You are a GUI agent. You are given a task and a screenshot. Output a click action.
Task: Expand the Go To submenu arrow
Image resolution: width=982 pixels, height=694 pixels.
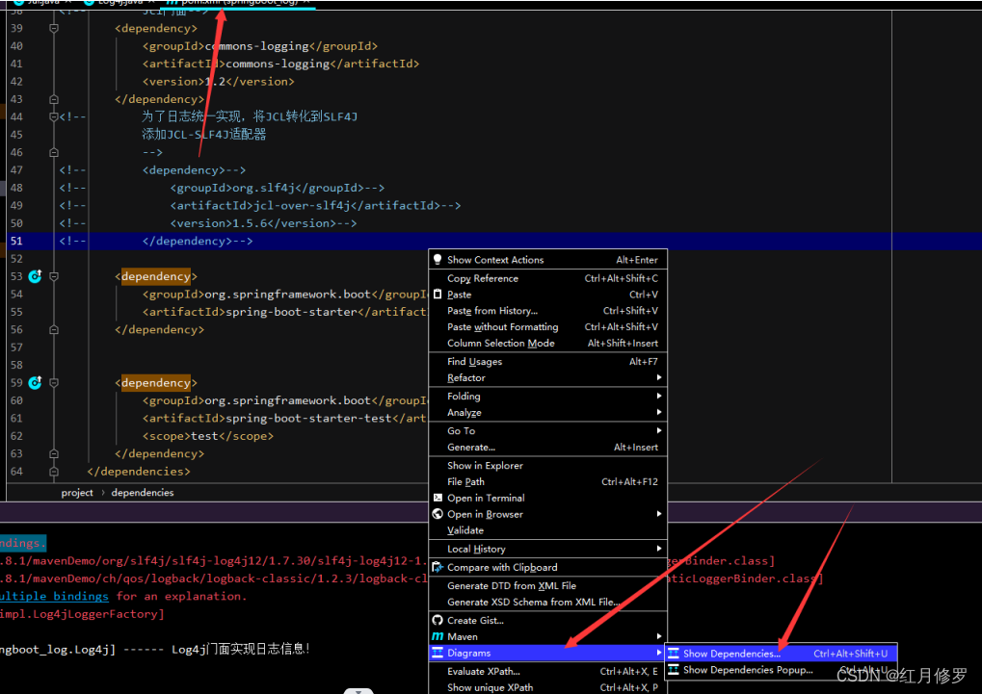point(659,430)
